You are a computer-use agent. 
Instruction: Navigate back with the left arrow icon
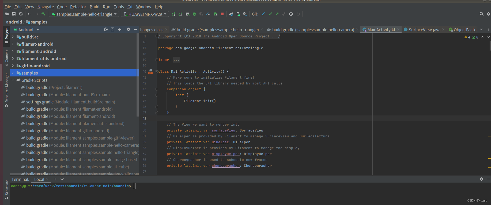tap(30, 14)
